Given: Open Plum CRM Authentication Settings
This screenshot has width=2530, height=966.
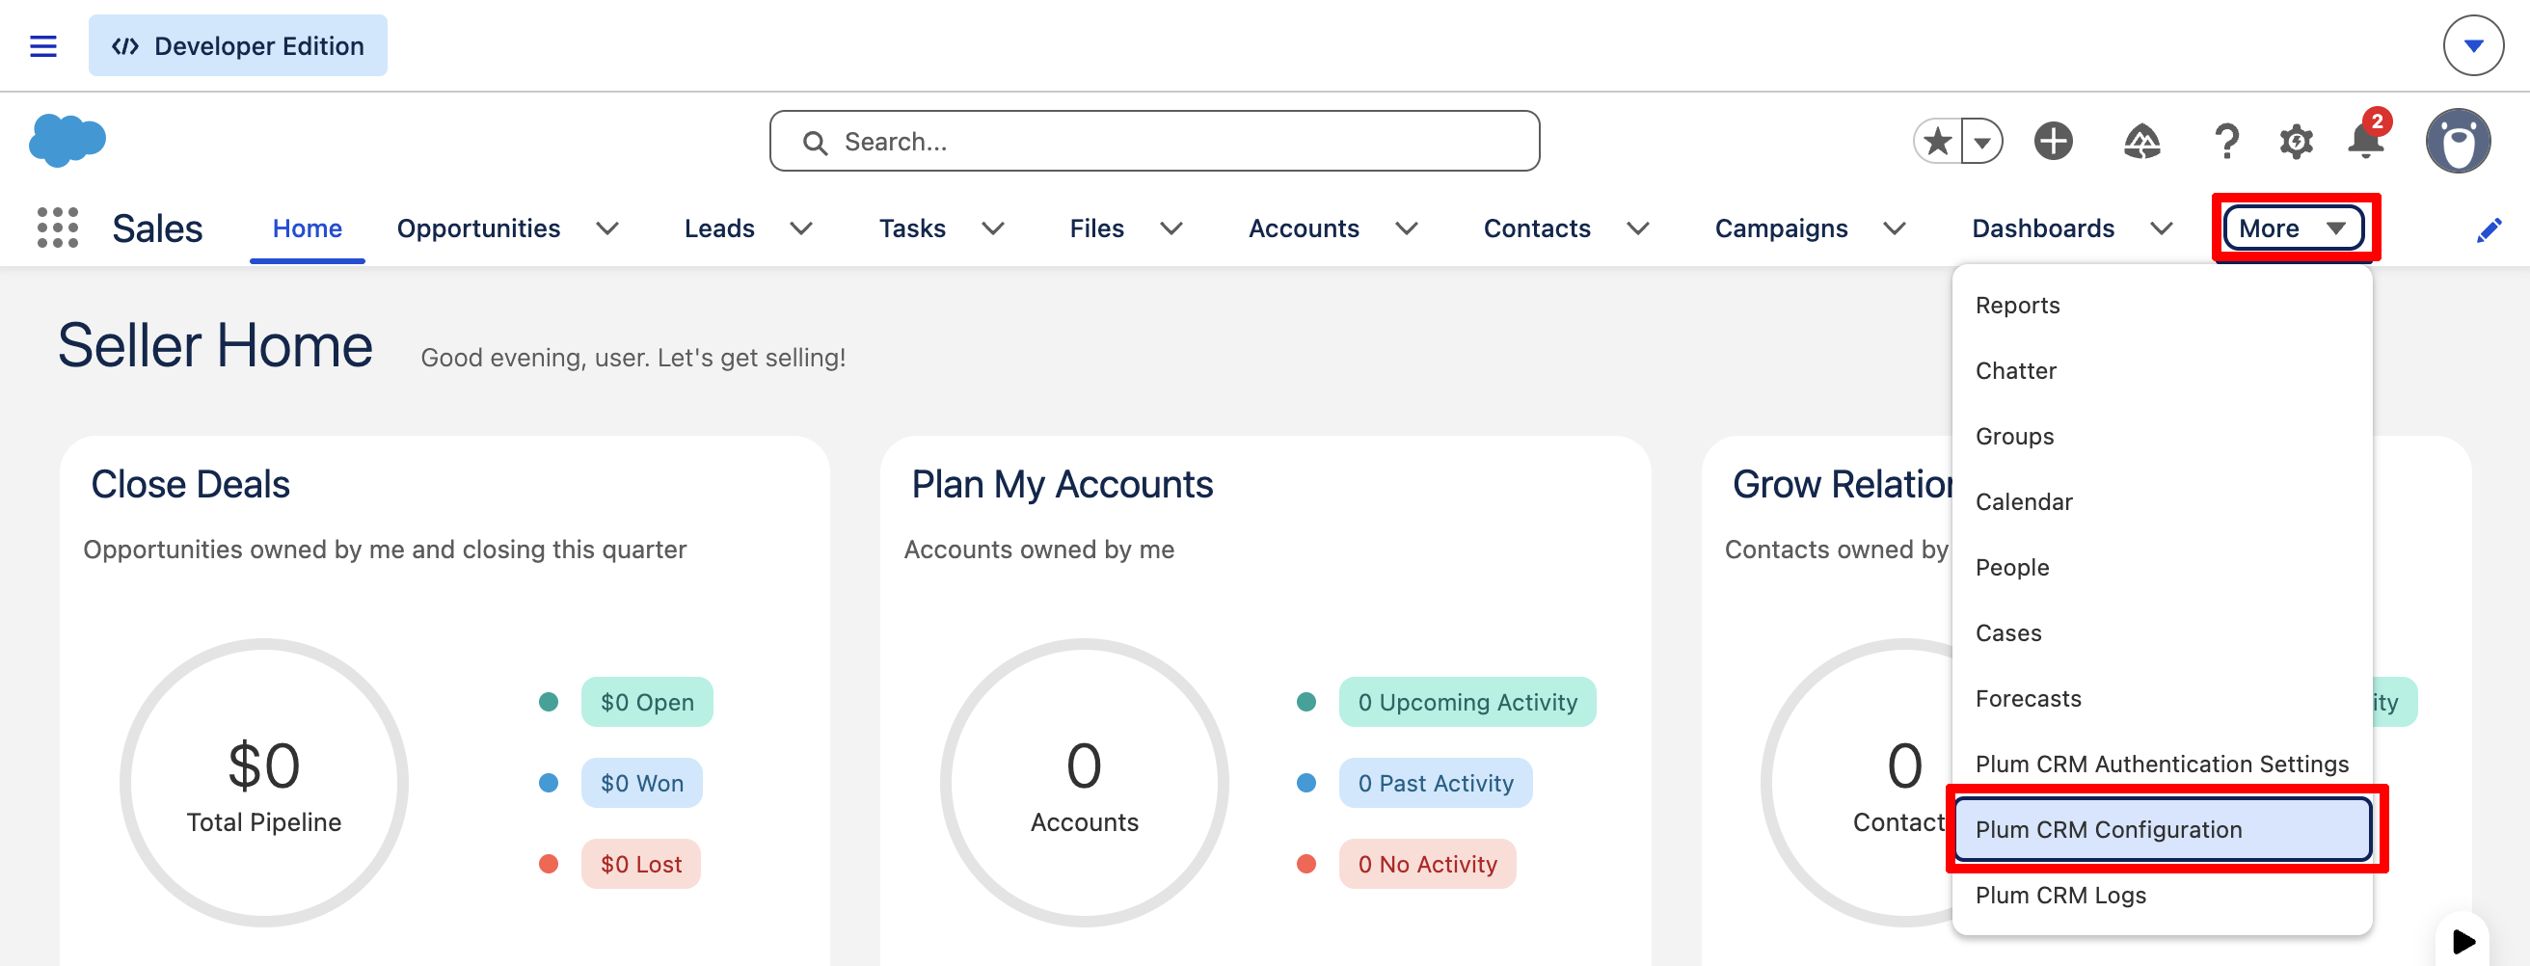Looking at the screenshot, I should [2162, 764].
